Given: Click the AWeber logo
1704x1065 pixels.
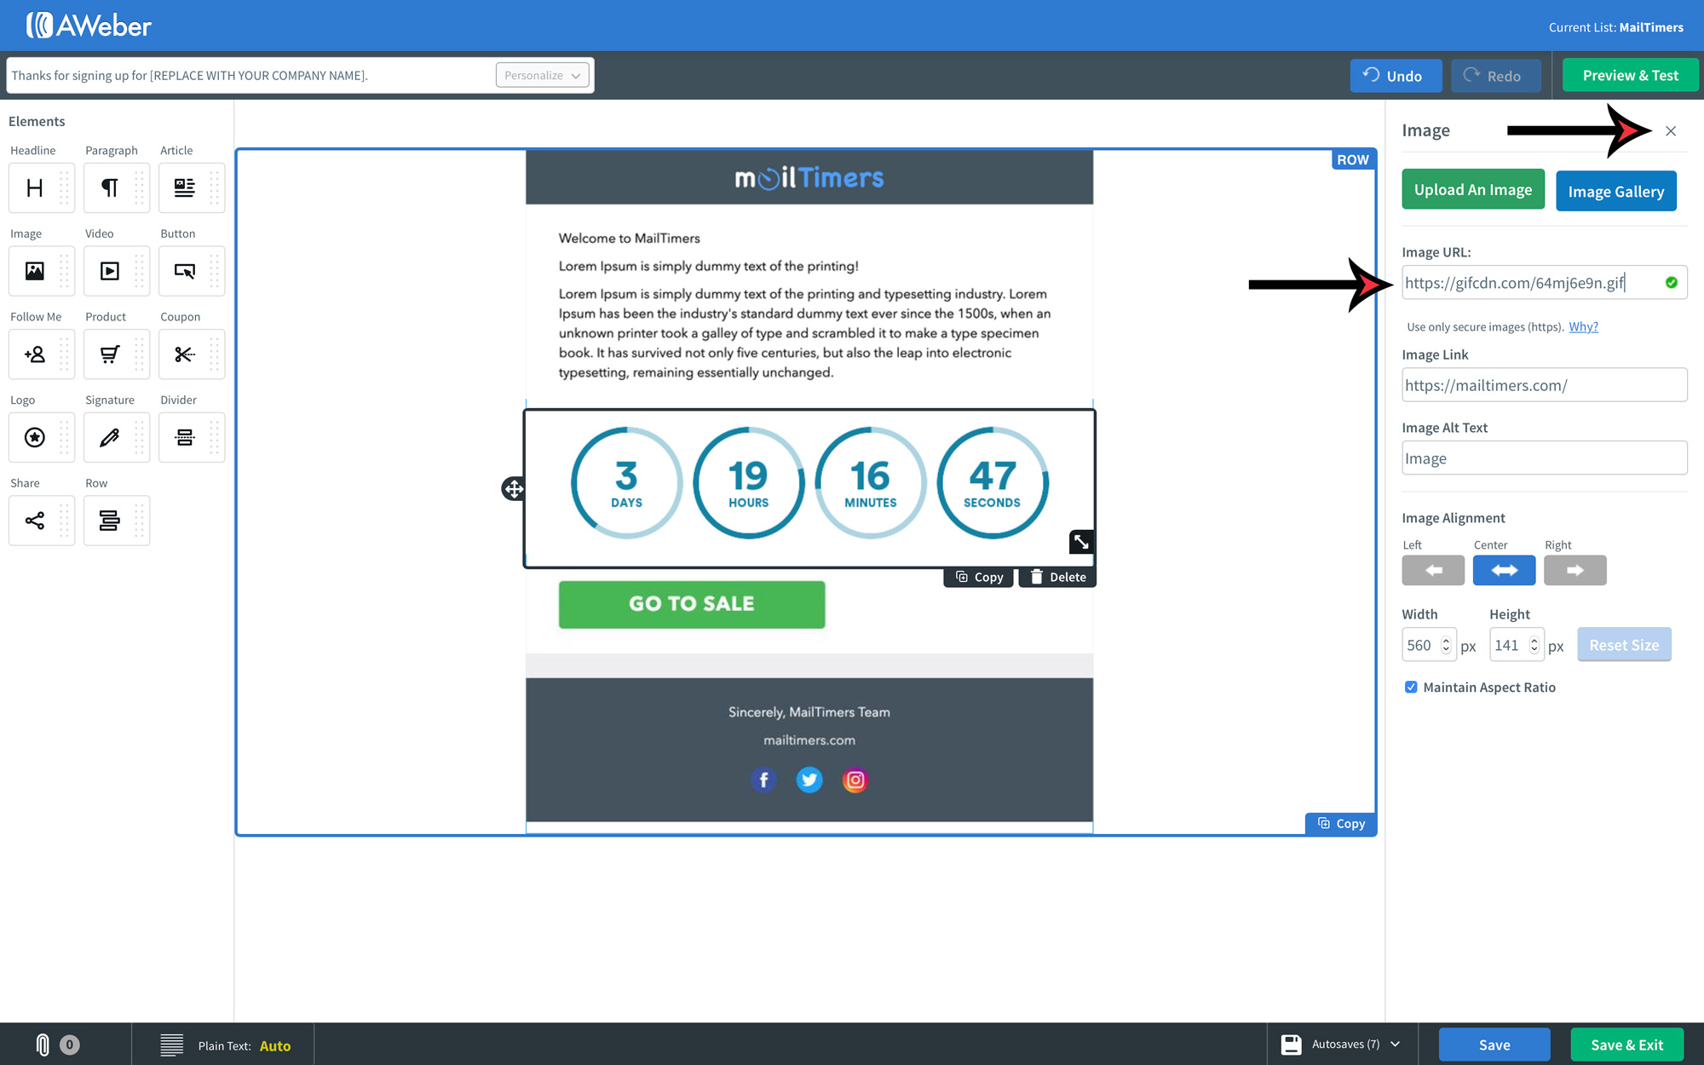Looking at the screenshot, I should [89, 26].
